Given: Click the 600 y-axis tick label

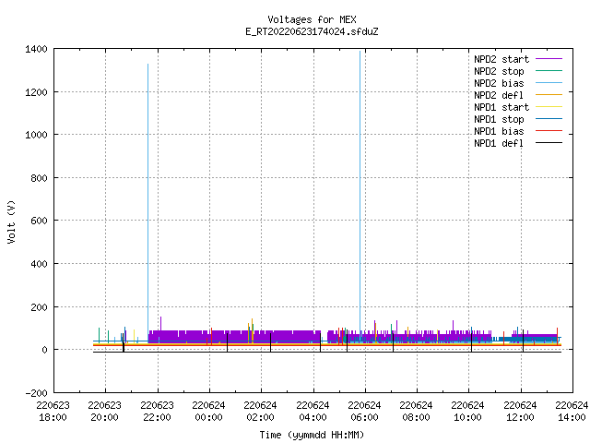Looking at the screenshot, I should (39, 221).
